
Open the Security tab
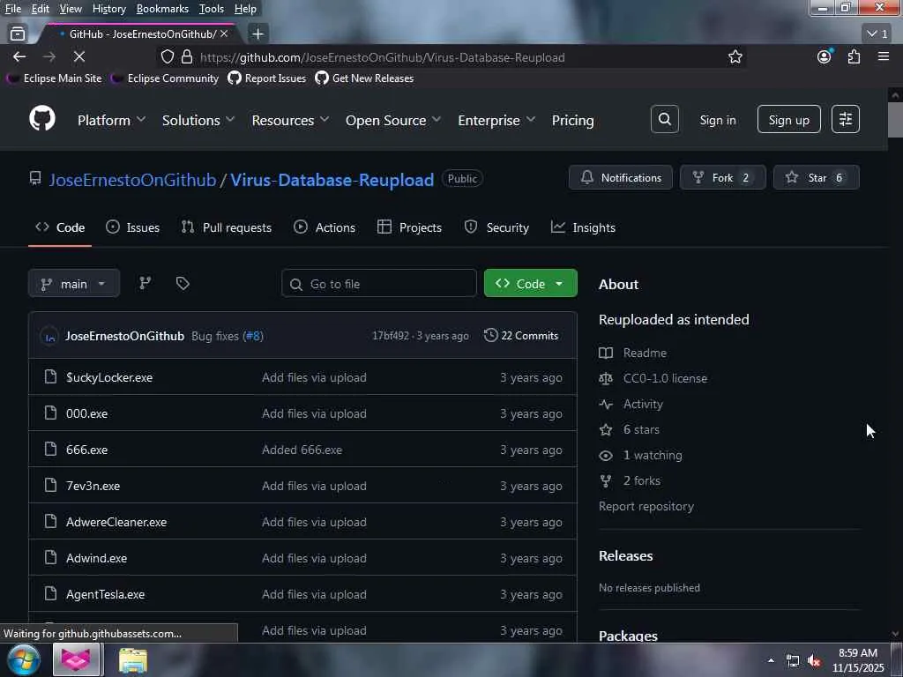[496, 227]
